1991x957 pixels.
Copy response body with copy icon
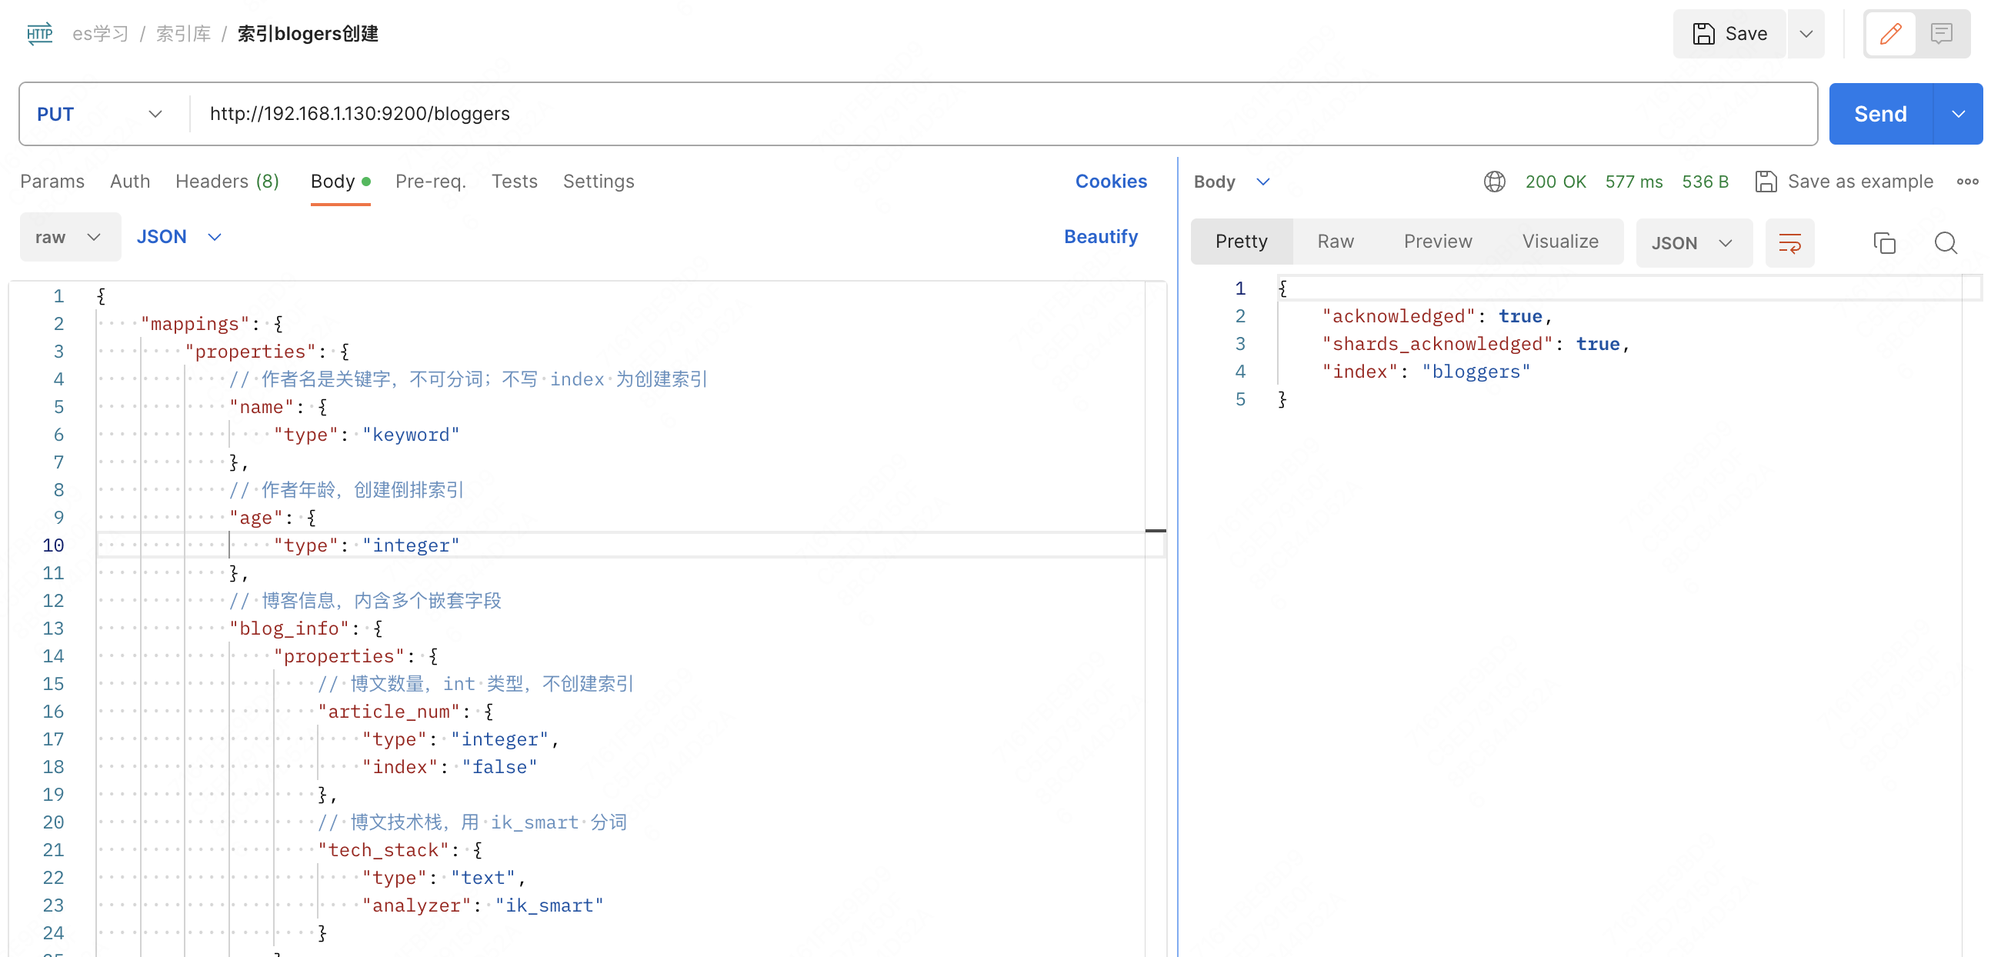tap(1883, 243)
